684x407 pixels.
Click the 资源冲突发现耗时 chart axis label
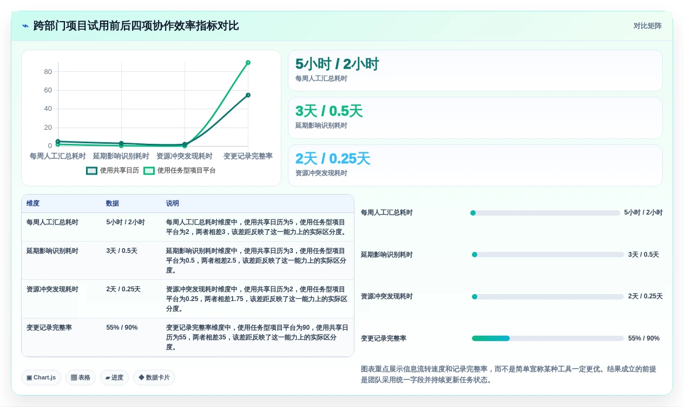pyautogui.click(x=185, y=156)
